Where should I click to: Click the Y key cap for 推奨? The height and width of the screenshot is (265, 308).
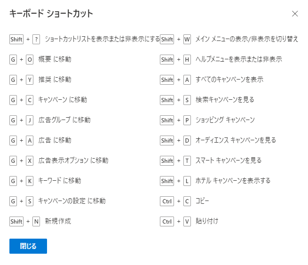coord(30,80)
